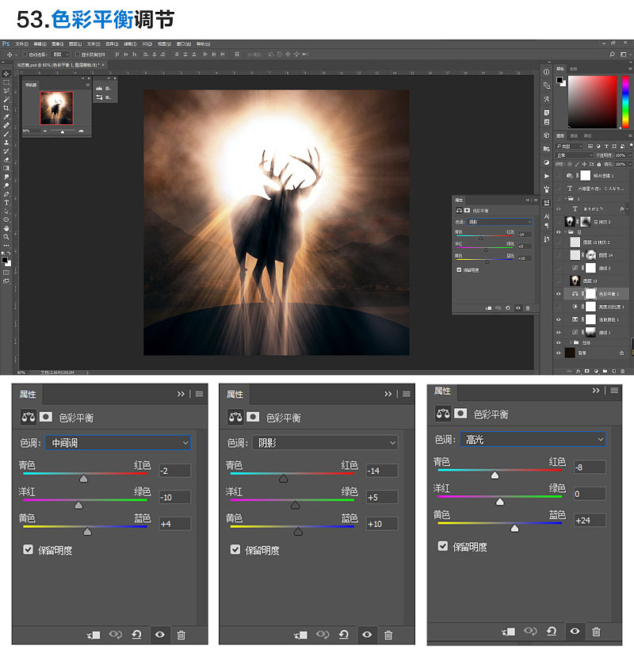Open the tone dropdown showing highlights
Image resolution: width=634 pixels, height=649 pixels.
click(533, 440)
